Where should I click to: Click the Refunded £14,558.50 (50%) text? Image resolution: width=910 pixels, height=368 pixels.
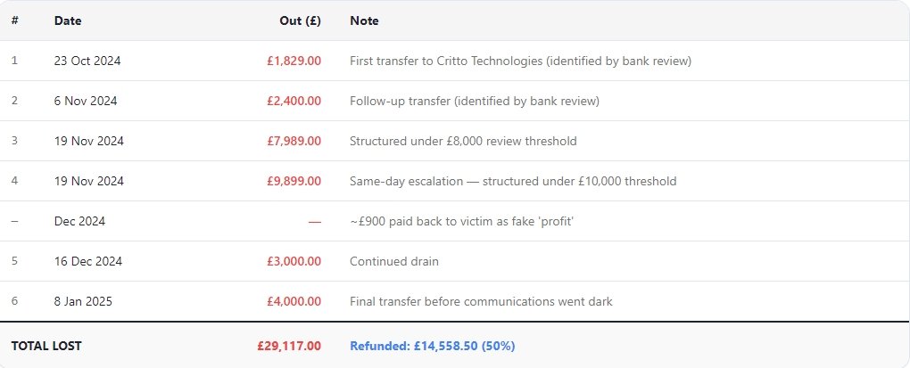(x=433, y=346)
